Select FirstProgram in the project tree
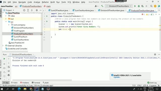This screenshot has width=161, height=91. point(19,31)
